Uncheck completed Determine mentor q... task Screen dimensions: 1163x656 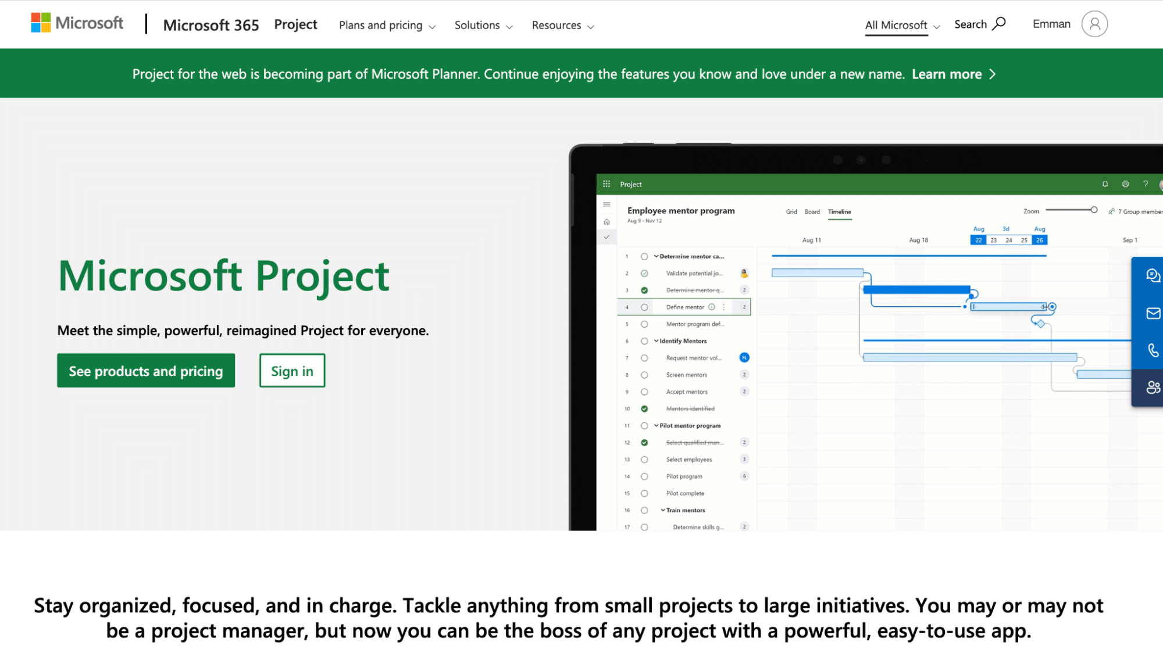644,291
